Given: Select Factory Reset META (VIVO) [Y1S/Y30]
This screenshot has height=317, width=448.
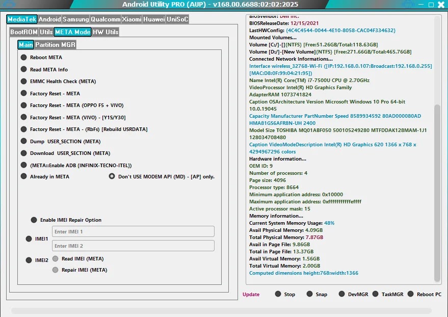Looking at the screenshot, I should pyautogui.click(x=73, y=117).
